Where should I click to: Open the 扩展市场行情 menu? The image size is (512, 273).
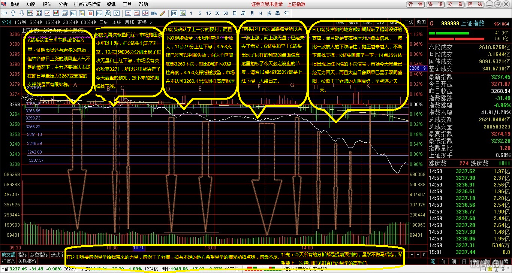point(87,4)
